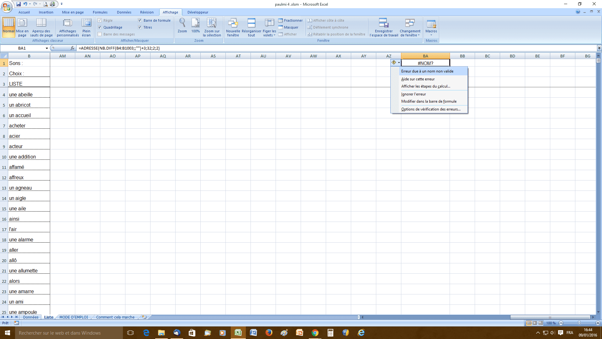The height and width of the screenshot is (339, 602).
Task: Select Ignorer l'erreur in error menu
Action: 413,94
